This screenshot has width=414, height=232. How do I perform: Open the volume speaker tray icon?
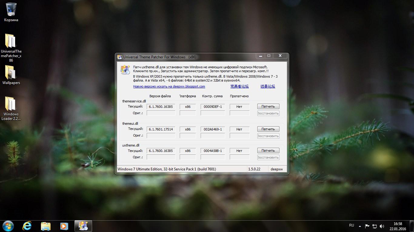pyautogui.click(x=382, y=226)
